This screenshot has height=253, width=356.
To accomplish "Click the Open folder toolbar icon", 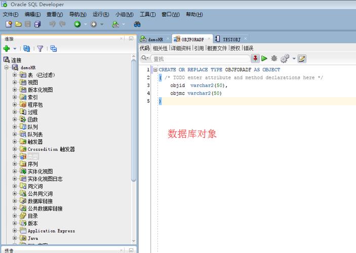I will click(18, 24).
